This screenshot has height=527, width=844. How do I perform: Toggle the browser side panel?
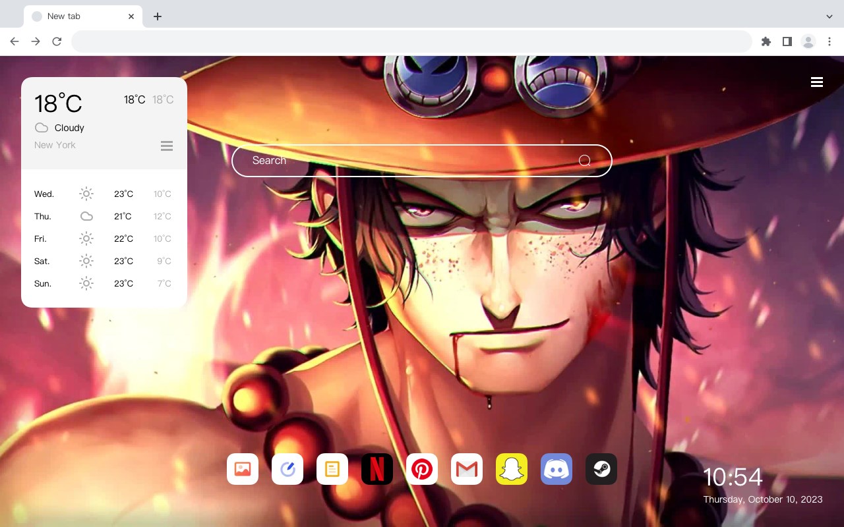click(787, 42)
